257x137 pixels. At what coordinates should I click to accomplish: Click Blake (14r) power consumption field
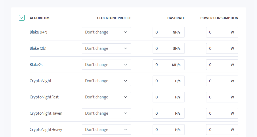(218, 32)
